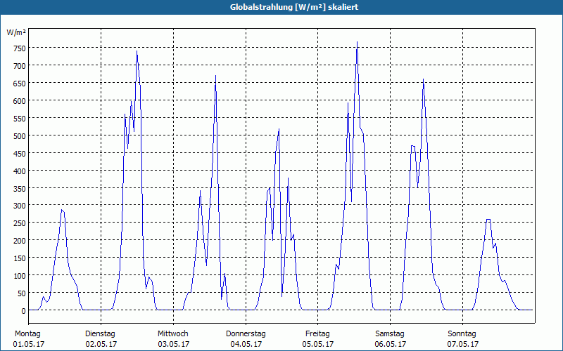Click the 200 y-axis value
This screenshot has height=351, width=563.
pyautogui.click(x=19, y=241)
